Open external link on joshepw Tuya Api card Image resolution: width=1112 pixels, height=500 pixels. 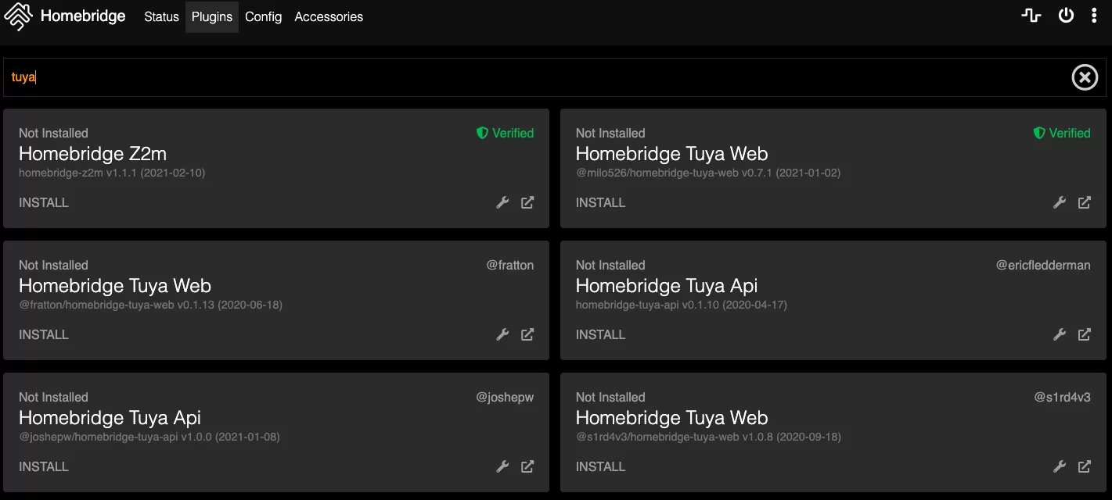[527, 466]
